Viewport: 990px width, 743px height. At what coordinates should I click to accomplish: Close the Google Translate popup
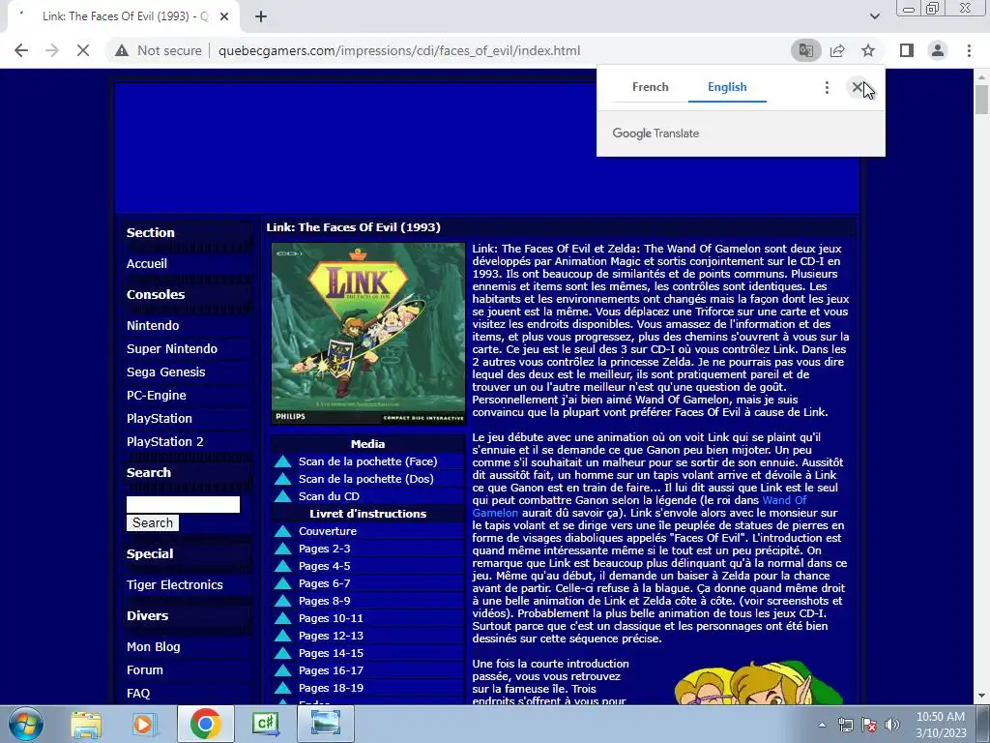(x=858, y=87)
